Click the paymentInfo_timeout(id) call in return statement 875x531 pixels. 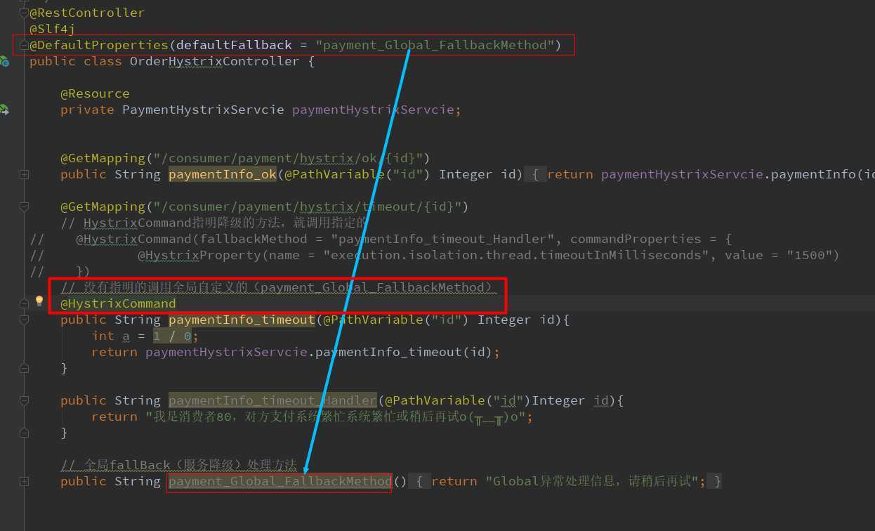click(x=404, y=352)
